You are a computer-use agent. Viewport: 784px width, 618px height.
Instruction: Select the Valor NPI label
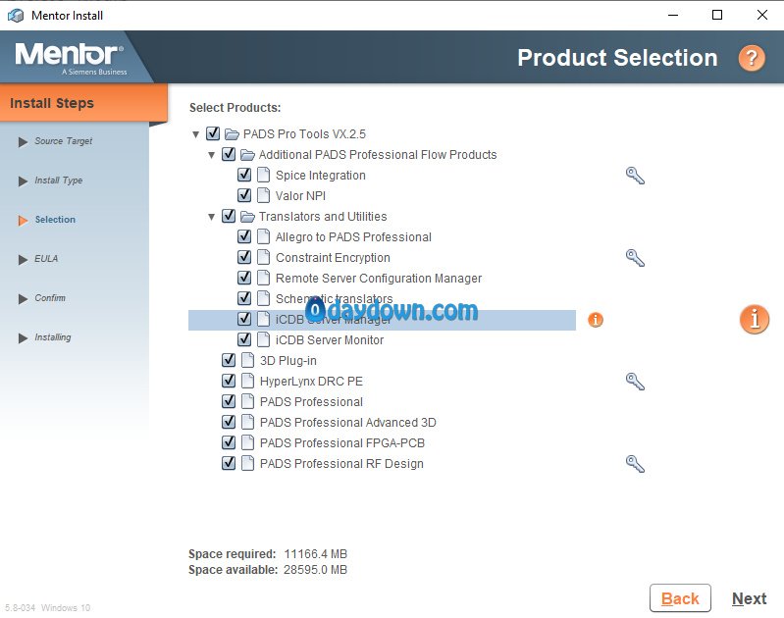(x=300, y=196)
